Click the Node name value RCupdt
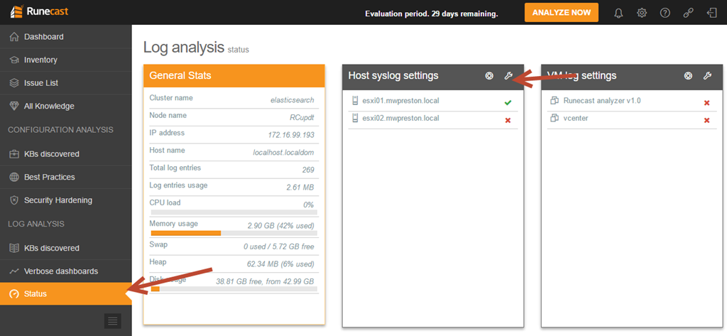This screenshot has height=336, width=727. tap(301, 117)
